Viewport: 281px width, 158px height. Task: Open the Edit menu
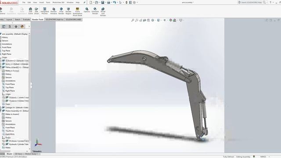coord(29,3)
